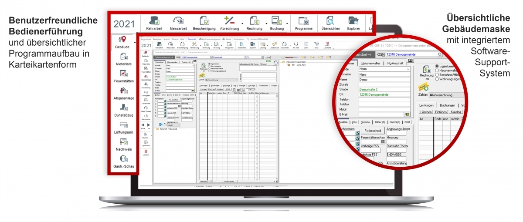Open the Labeling tool in the toolbar

click(263, 44)
